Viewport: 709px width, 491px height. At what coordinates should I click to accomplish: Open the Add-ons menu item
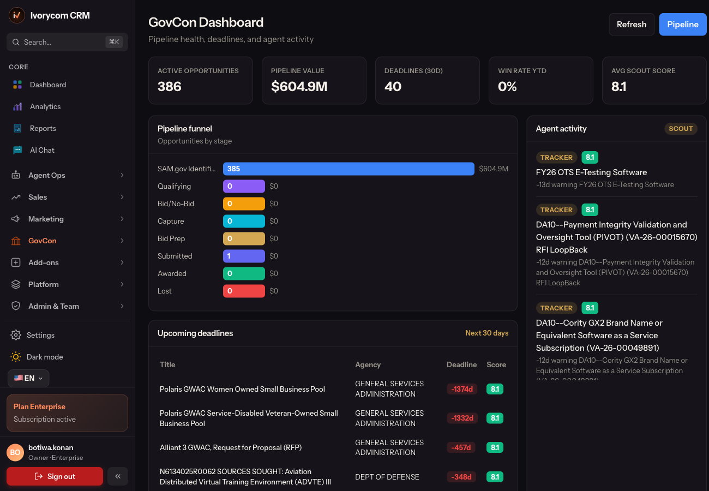pyautogui.click(x=68, y=262)
